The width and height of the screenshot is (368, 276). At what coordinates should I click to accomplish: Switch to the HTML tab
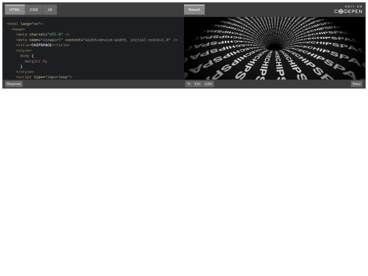point(15,10)
